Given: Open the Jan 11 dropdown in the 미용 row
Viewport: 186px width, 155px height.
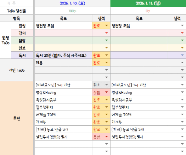Looking at the screenshot, I should [182, 63].
